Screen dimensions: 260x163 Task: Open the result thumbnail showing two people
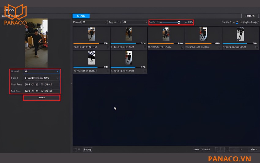tap(203, 34)
